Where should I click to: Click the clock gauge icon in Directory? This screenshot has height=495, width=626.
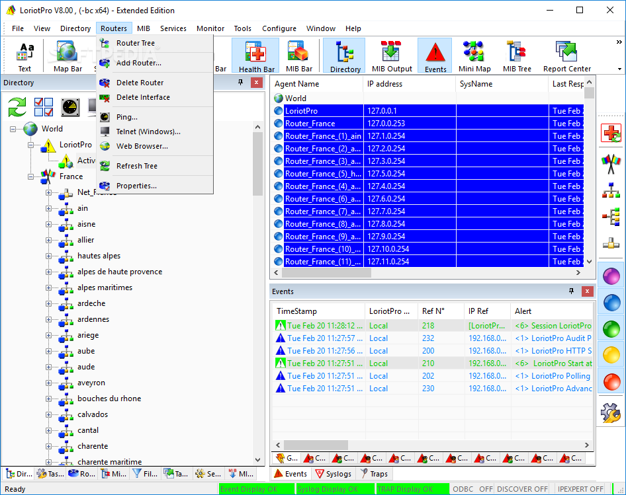point(70,107)
